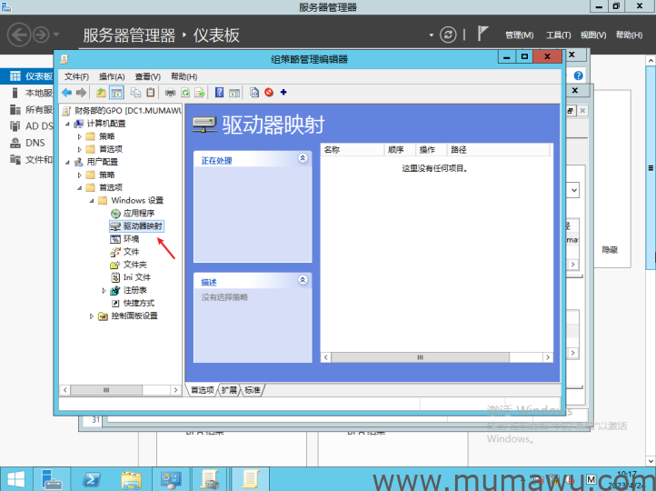Collapse the 描述 panel chevron
Screen dimensions: 656x491
(303, 281)
